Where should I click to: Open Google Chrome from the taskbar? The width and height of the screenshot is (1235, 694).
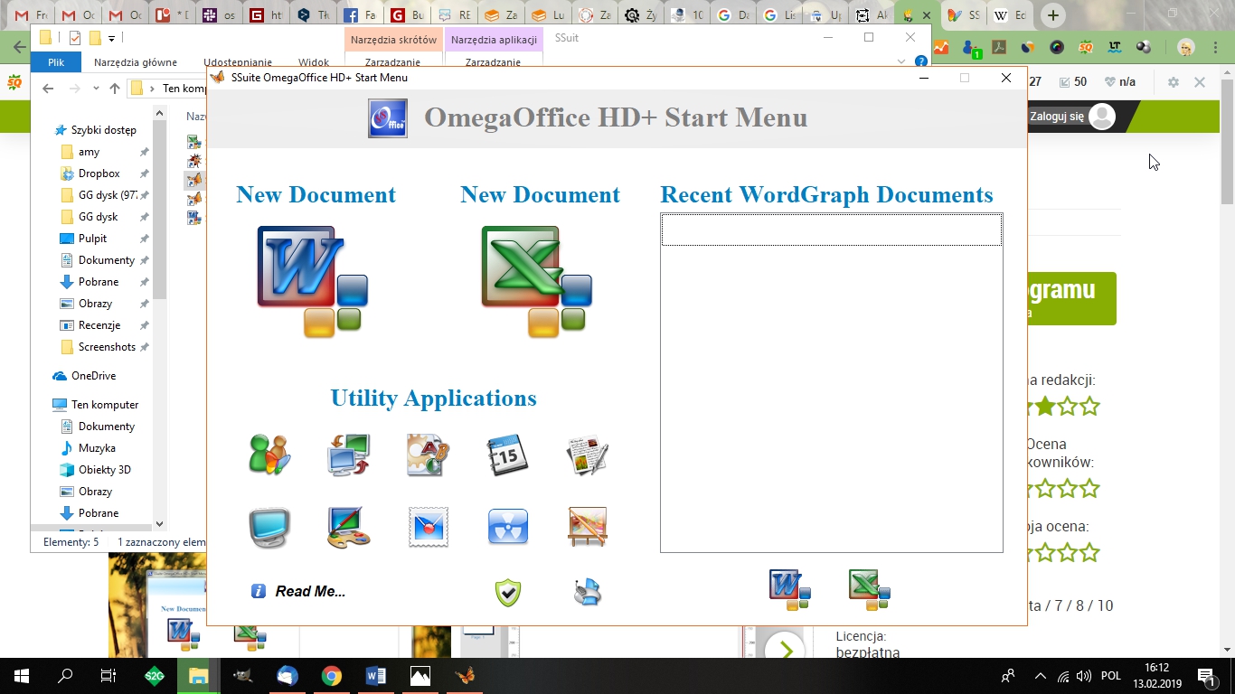point(331,675)
